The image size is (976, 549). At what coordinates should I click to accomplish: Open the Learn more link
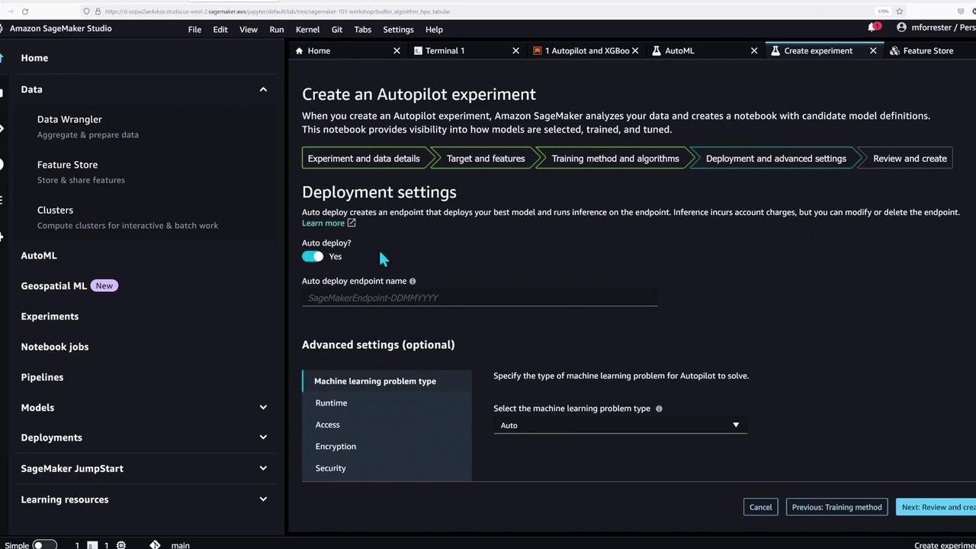pyautogui.click(x=323, y=223)
